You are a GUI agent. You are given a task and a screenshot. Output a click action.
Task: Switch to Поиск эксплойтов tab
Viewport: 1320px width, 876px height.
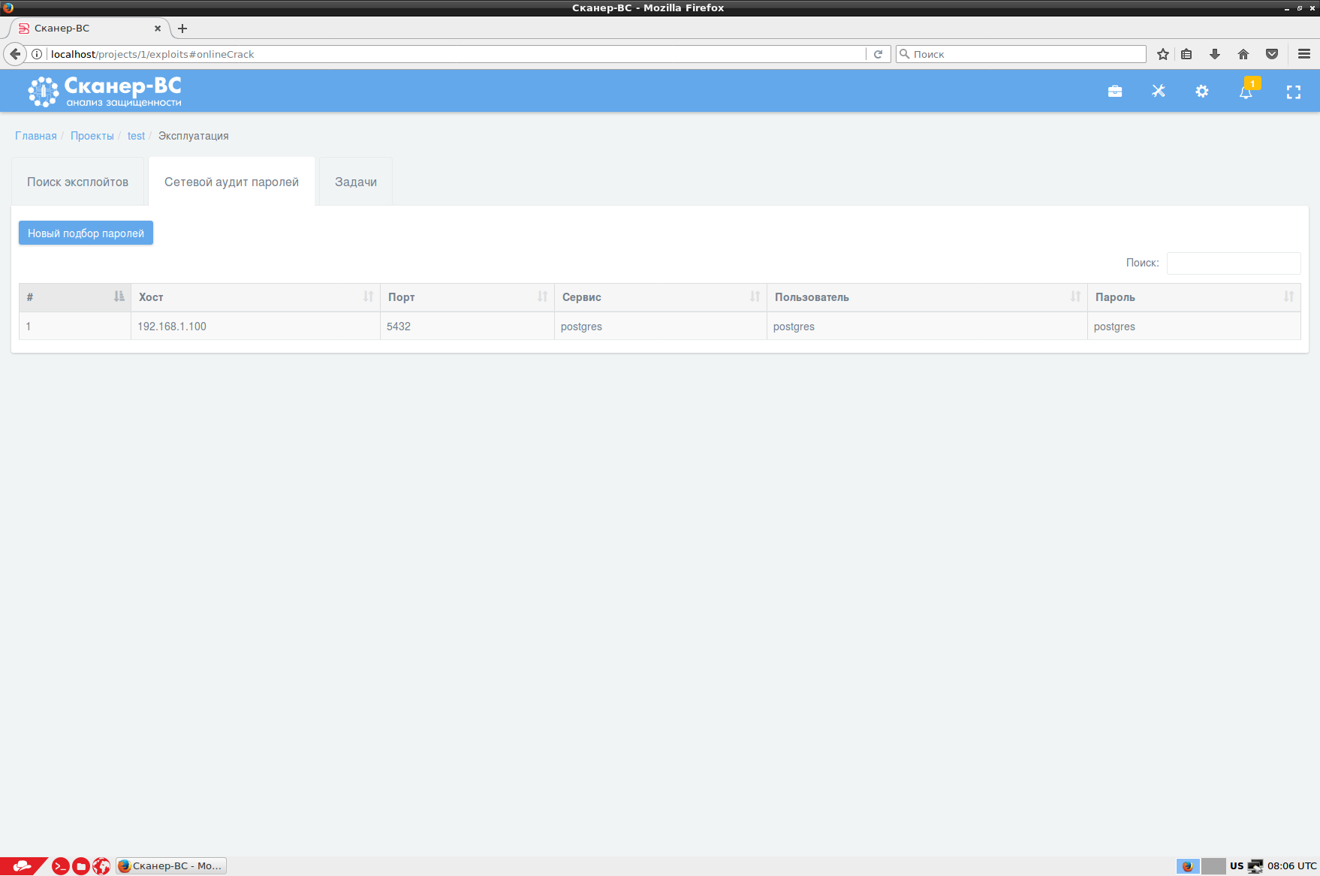pos(77,182)
